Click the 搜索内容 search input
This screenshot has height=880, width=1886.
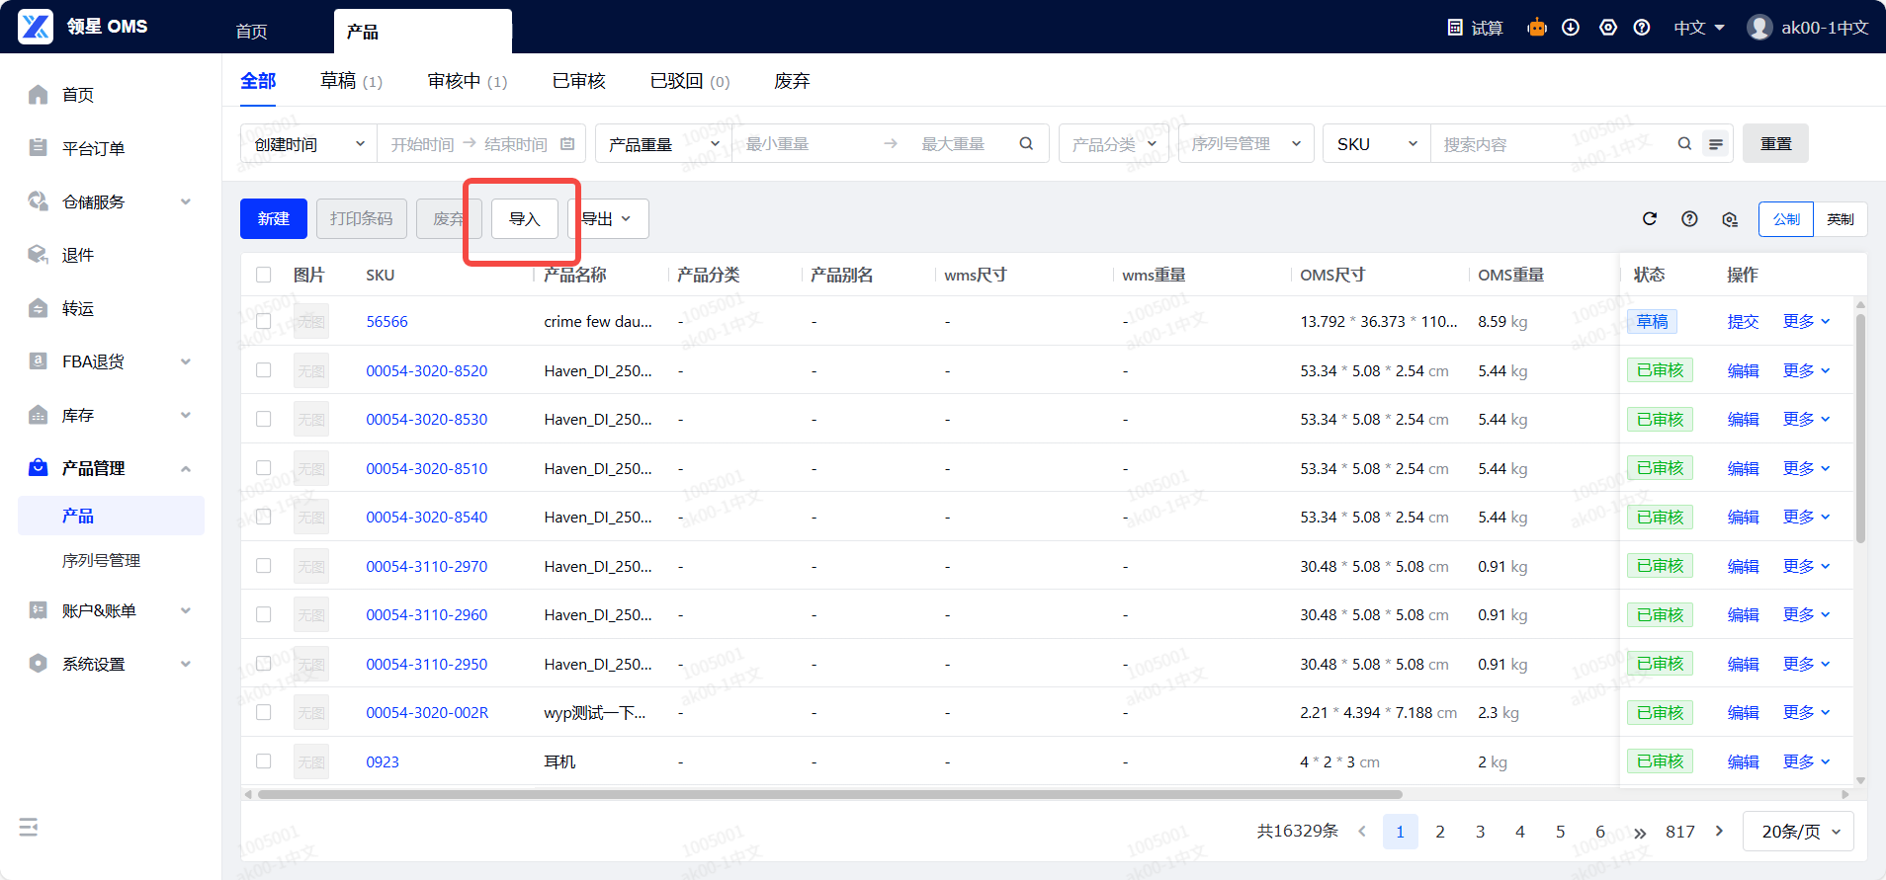point(1552,144)
